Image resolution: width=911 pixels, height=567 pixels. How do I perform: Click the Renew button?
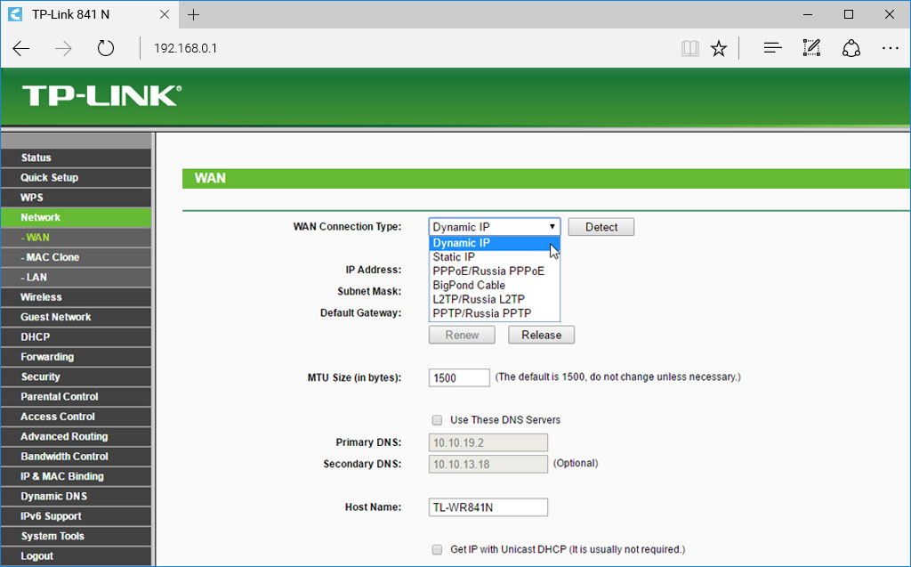(462, 335)
